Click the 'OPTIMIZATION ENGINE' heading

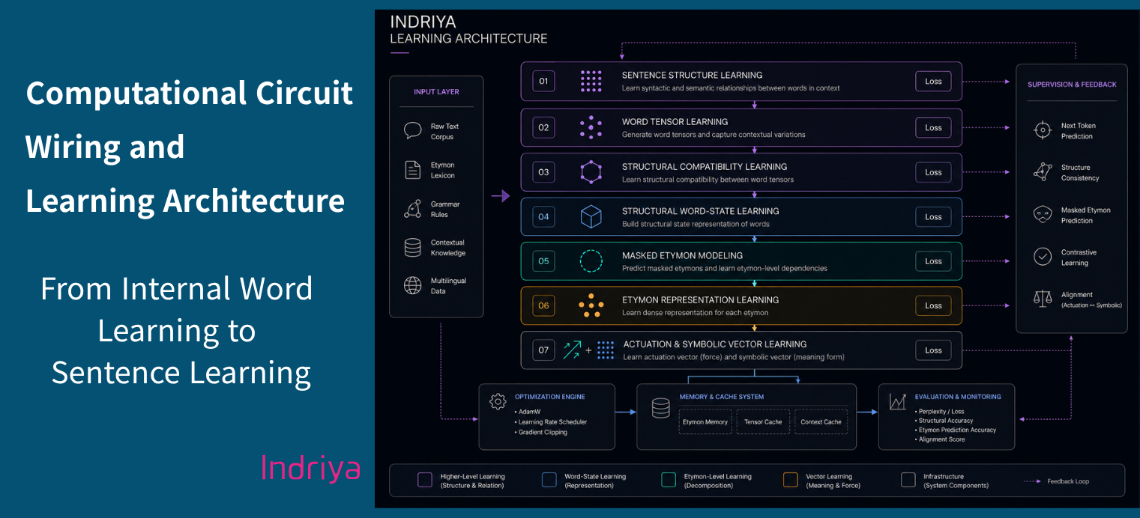click(x=550, y=396)
